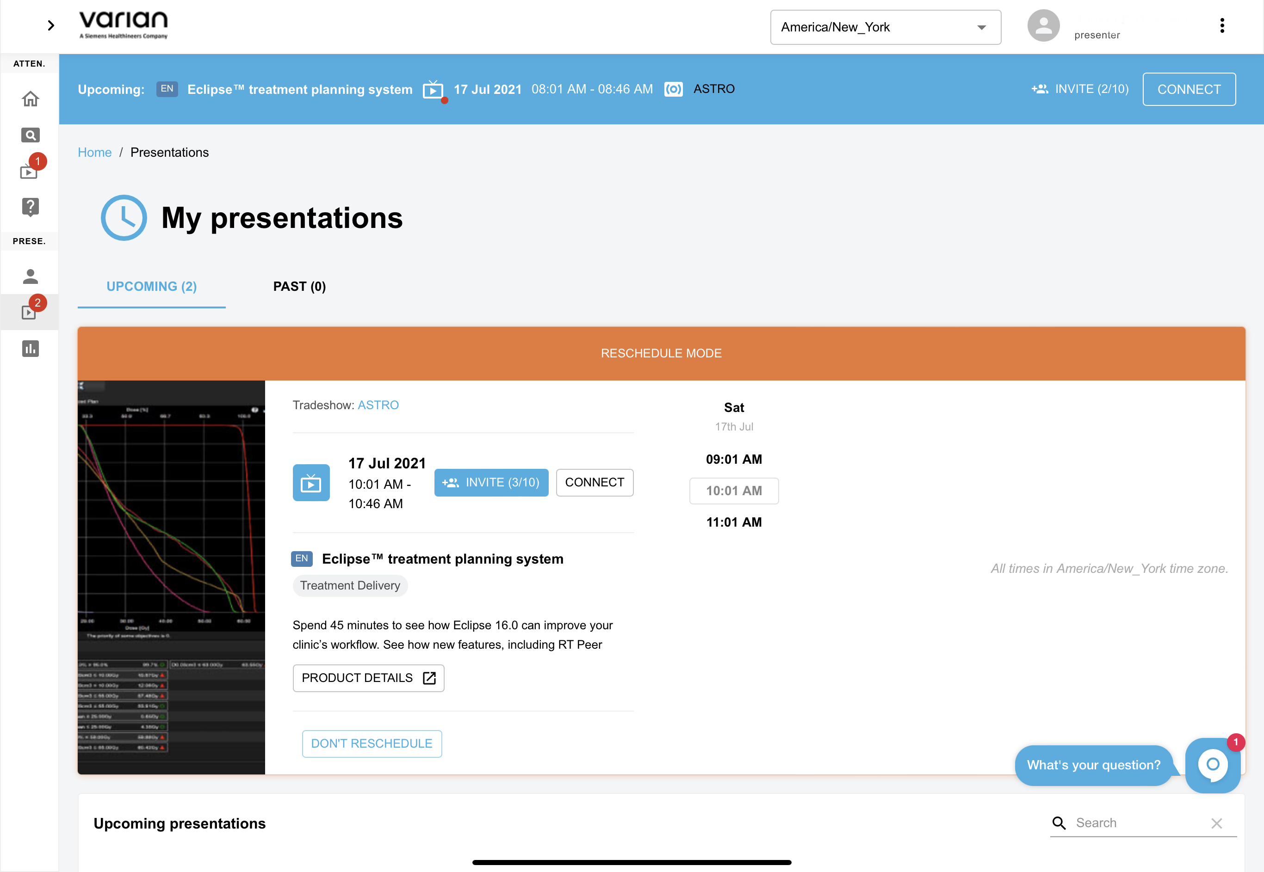
Task: Click the Eclipse™ treatment planning system title in banner
Action: [x=300, y=89]
